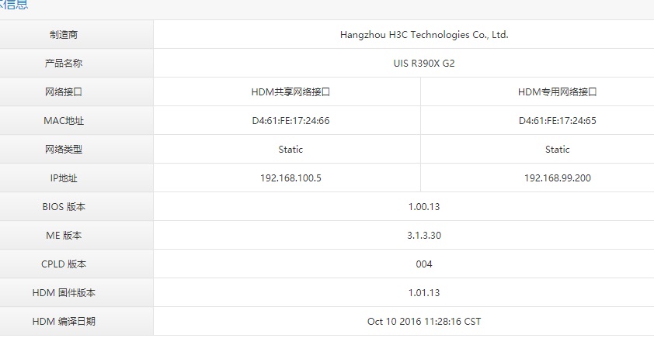This screenshot has height=338, width=654.
Task: Select the BIOS version value 1.00.13
Action: (x=423, y=207)
